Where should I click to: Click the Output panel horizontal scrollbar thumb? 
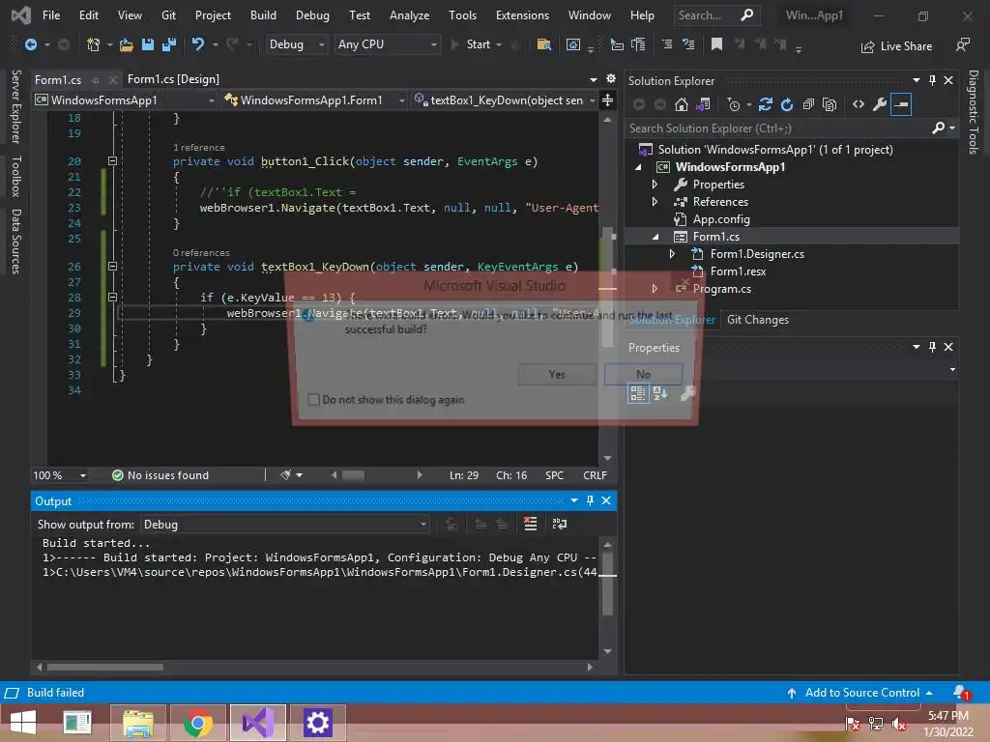[x=104, y=667]
